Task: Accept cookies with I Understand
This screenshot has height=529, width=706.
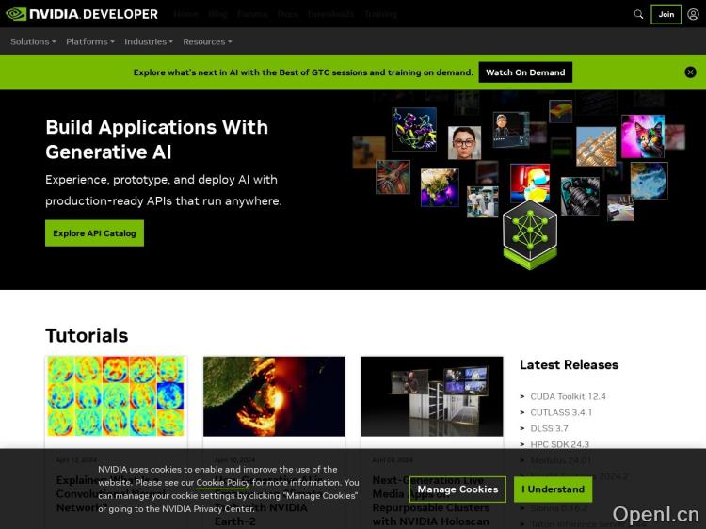Action: tap(554, 489)
